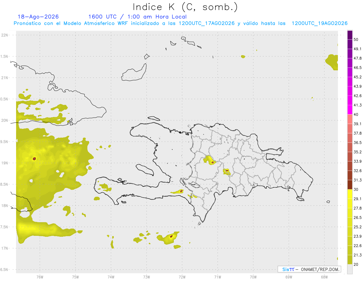Click the "74W" longitude axis label
This screenshot has height=281, width=364.
click(x=111, y=277)
